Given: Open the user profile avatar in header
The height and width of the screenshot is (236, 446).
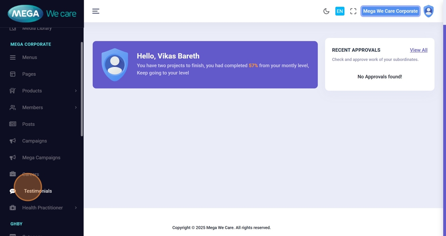Looking at the screenshot, I should coord(428,11).
